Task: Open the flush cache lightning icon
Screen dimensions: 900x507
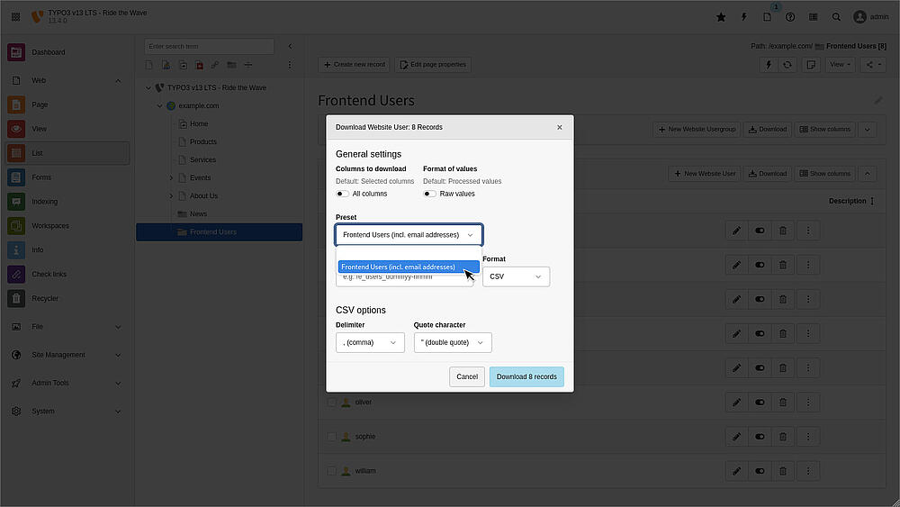Action: pos(744,16)
